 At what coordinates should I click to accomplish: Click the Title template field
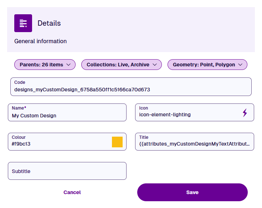(x=194, y=144)
